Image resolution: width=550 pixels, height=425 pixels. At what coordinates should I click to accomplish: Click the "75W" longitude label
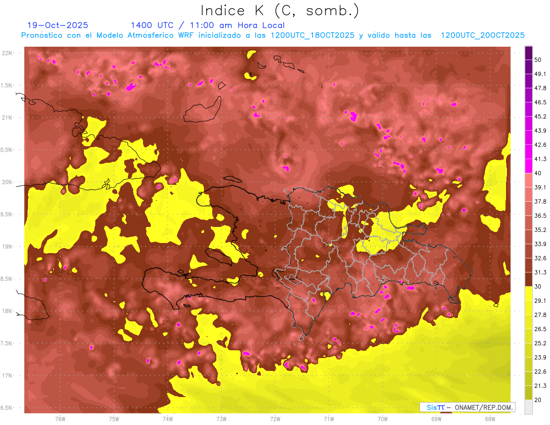tap(114, 419)
